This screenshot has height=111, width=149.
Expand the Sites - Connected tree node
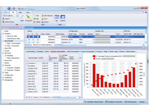click(x=5, y=46)
